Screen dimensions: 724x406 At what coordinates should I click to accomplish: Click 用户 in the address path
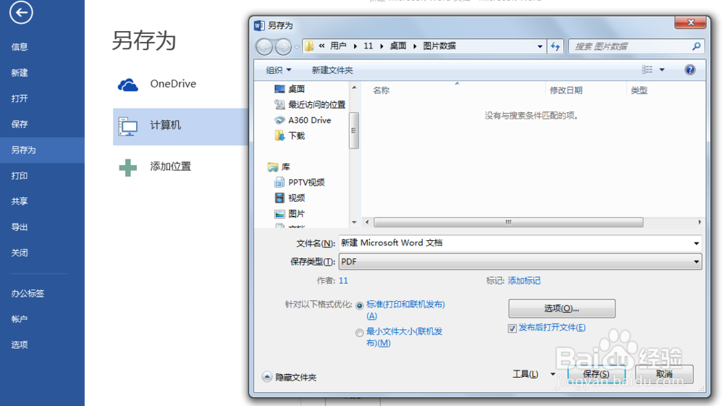coord(338,46)
